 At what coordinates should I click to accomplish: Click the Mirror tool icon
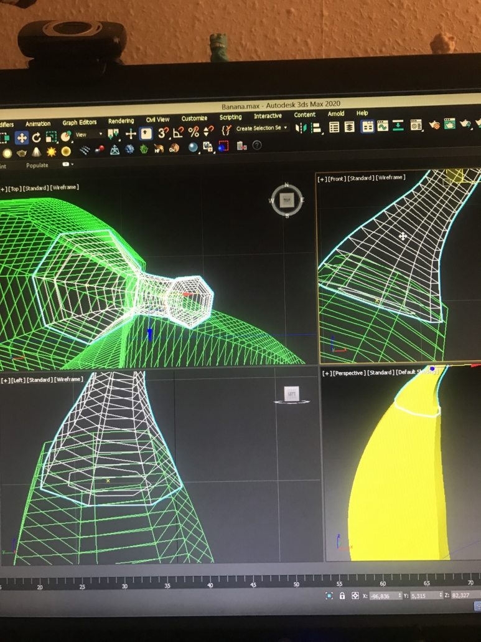pos(301,128)
